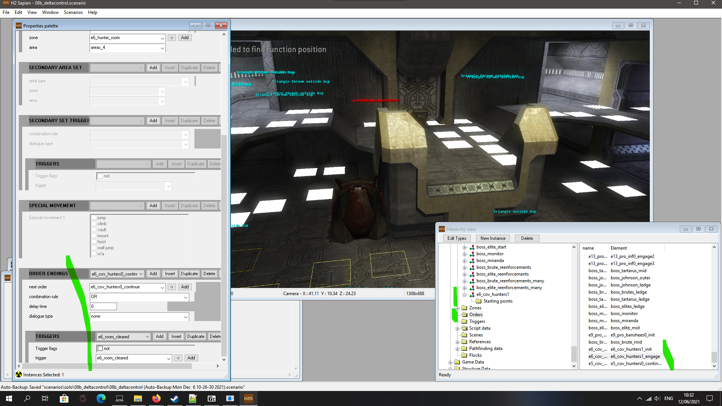Click the delay time input field
This screenshot has height=406, width=722.
(x=103, y=306)
